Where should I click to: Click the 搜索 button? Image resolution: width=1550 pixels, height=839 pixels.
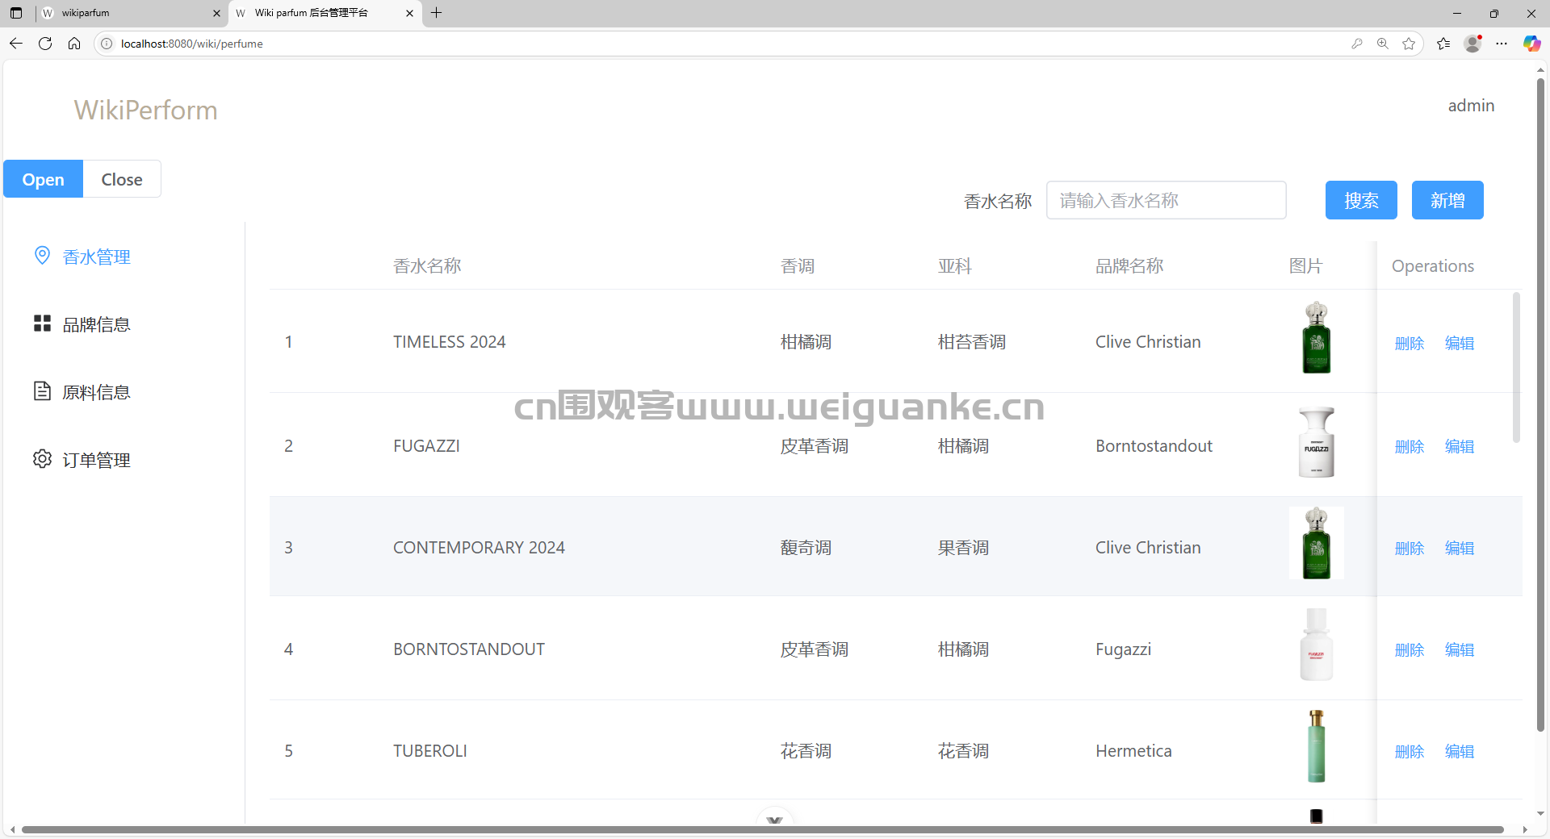click(x=1361, y=200)
